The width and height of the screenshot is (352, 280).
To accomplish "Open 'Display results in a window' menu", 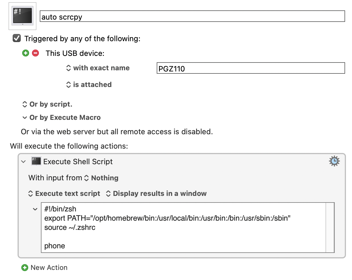I will [156, 194].
